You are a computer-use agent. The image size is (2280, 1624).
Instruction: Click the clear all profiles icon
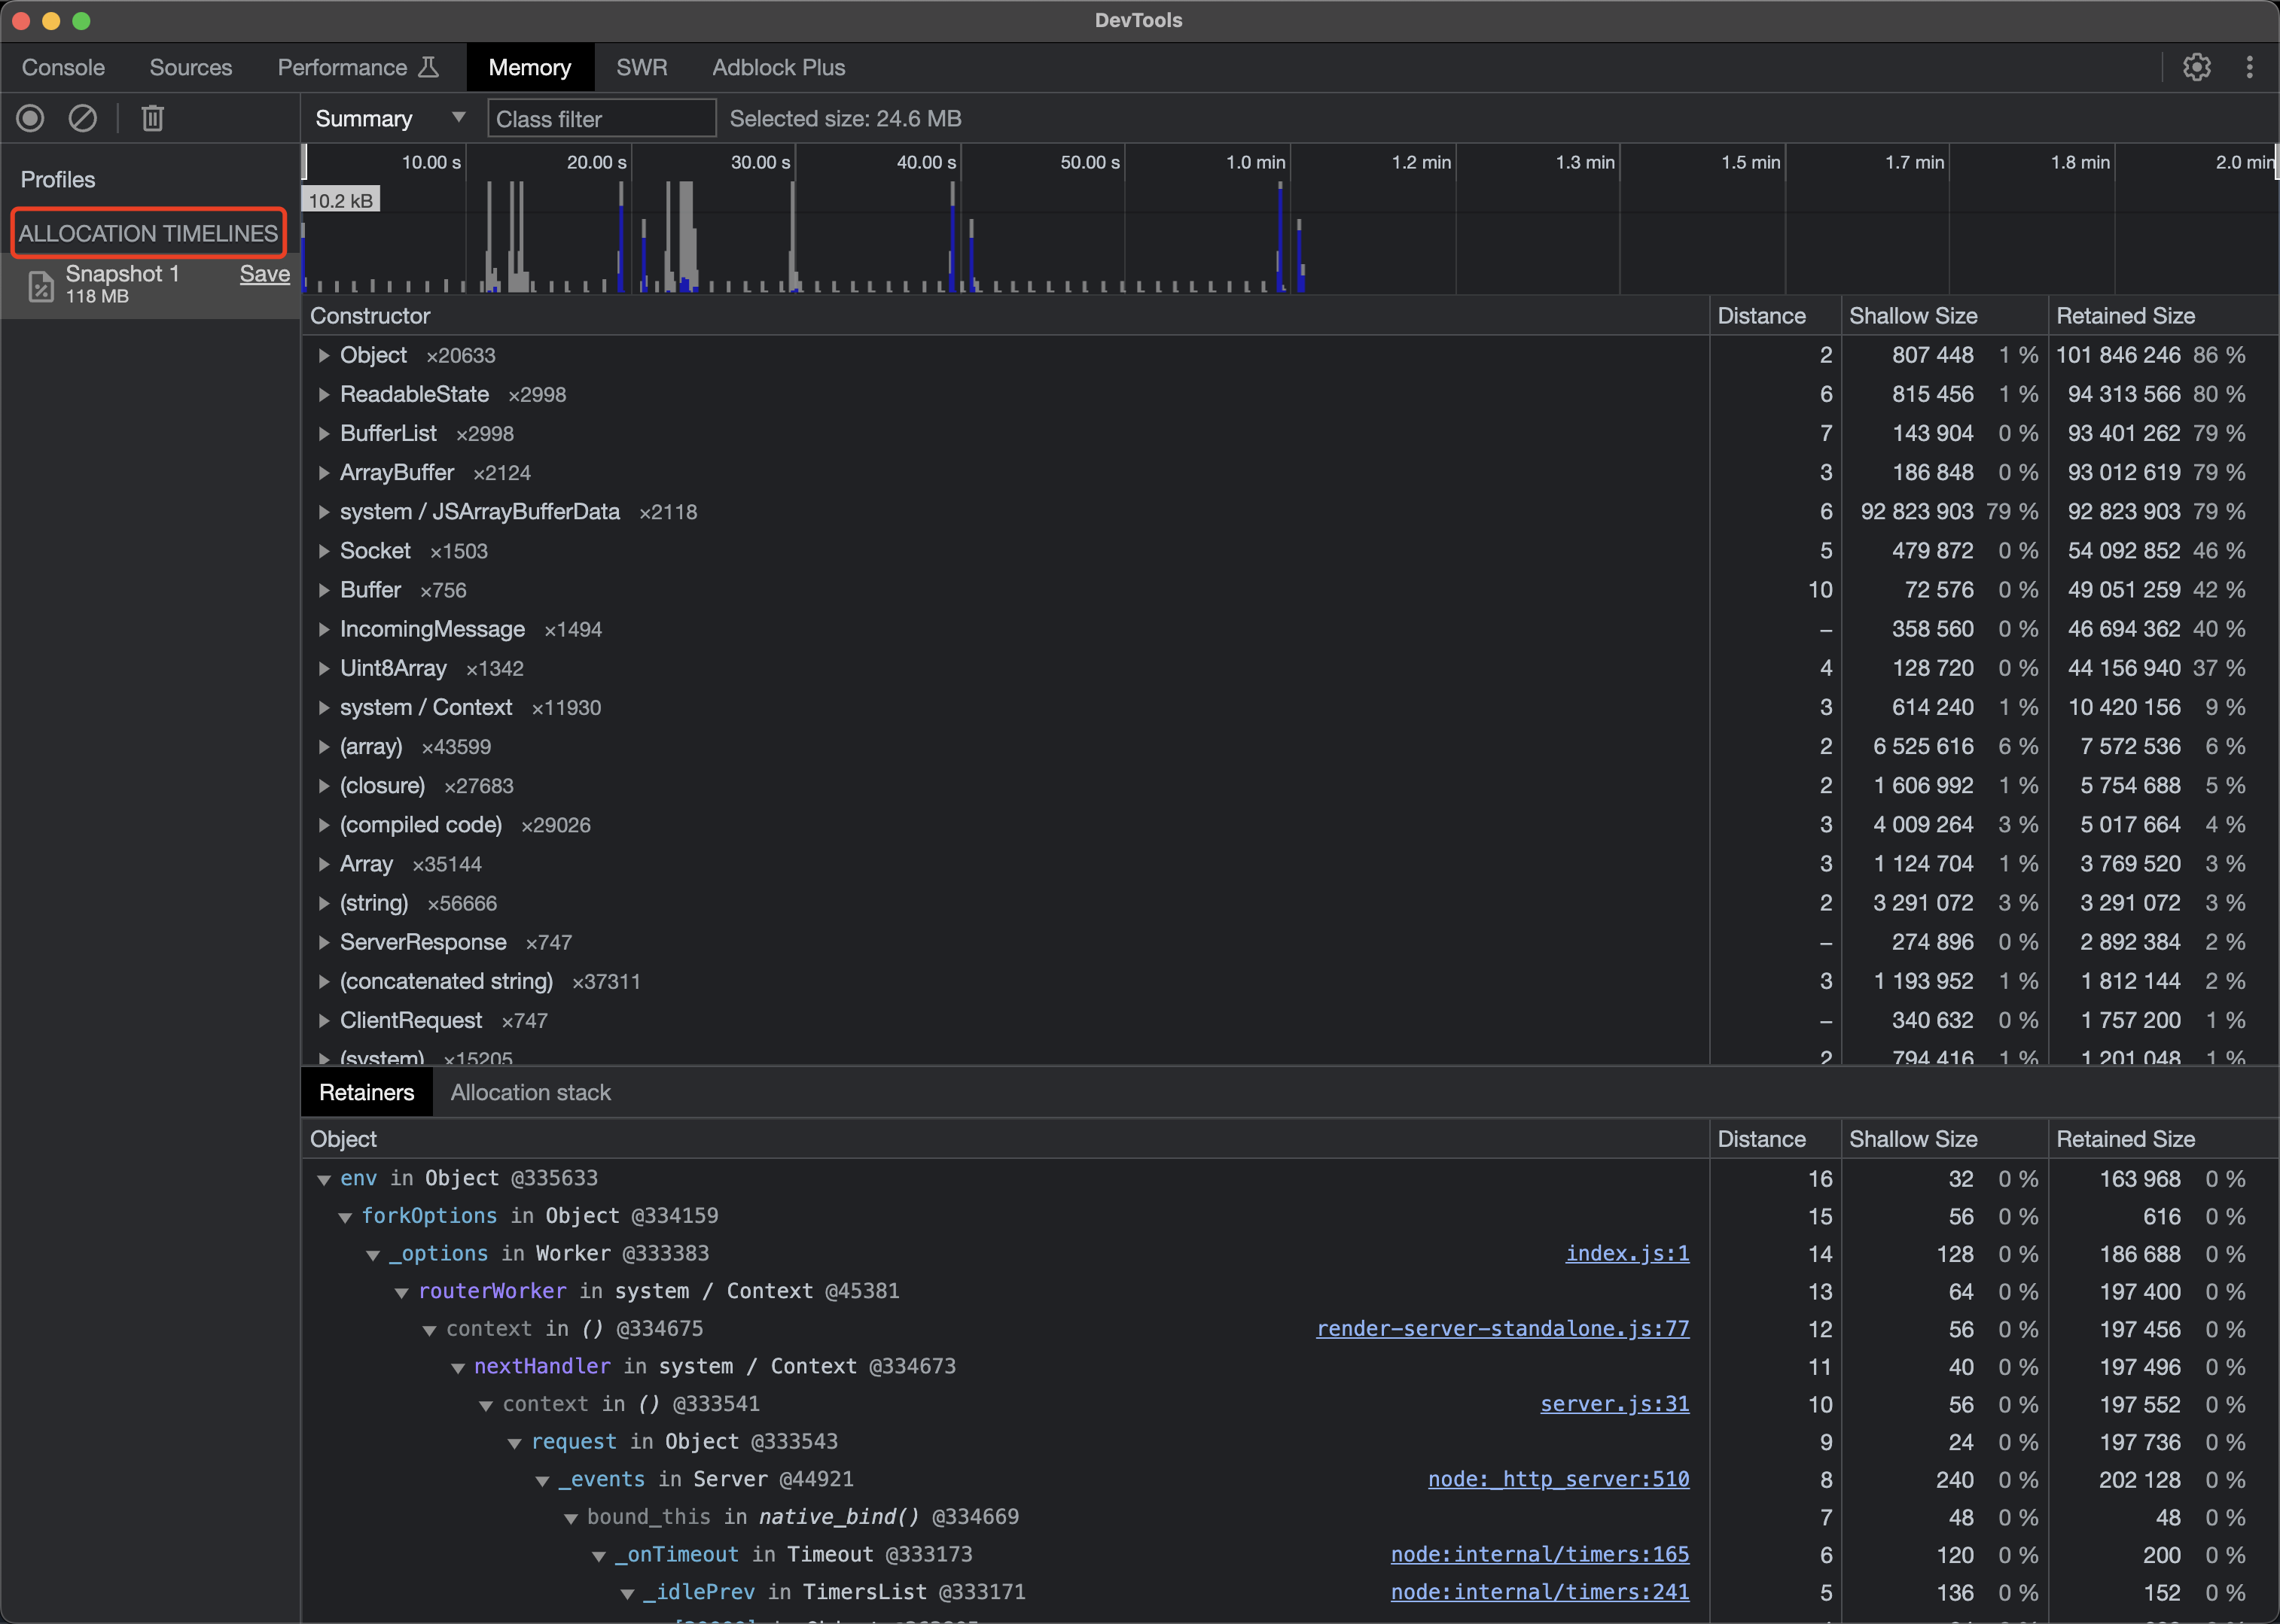coord(83,118)
